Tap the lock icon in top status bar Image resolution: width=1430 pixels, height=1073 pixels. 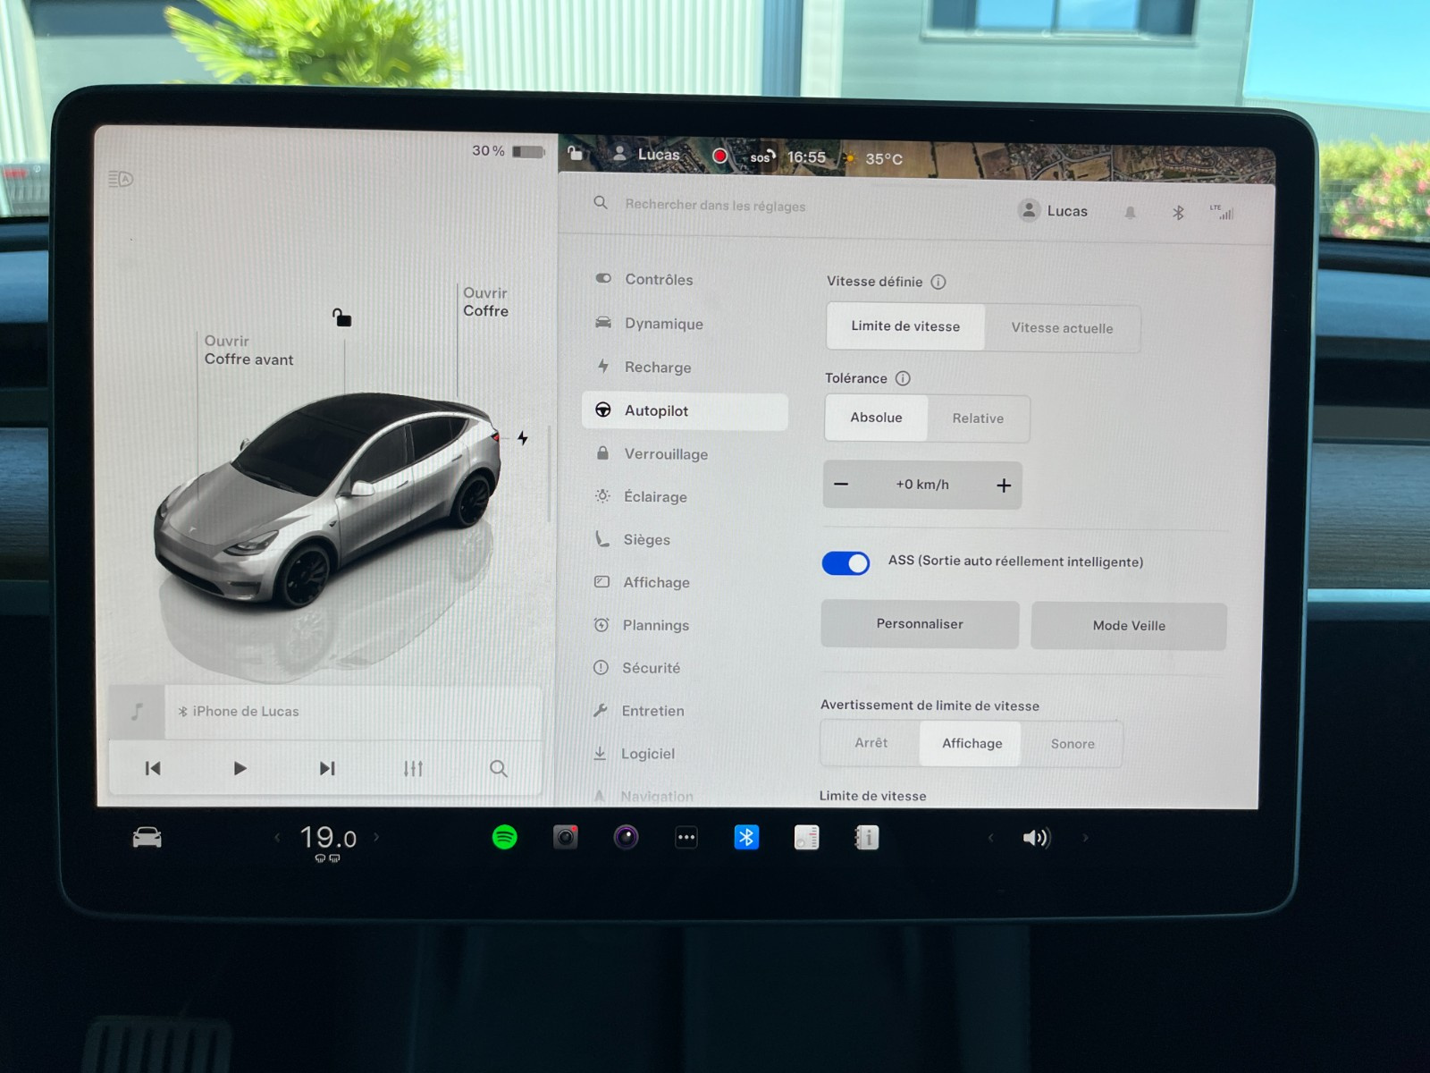pyautogui.click(x=576, y=154)
